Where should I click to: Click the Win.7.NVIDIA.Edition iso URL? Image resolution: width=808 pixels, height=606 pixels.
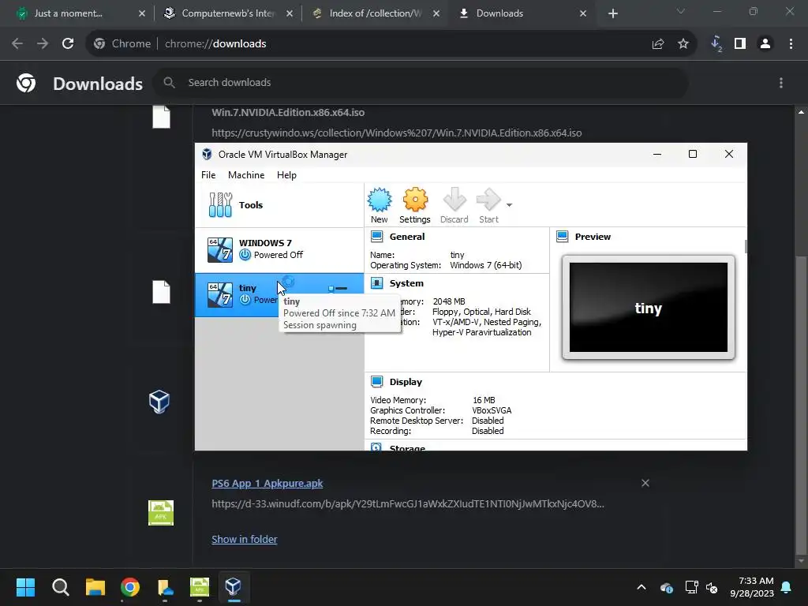tap(397, 133)
